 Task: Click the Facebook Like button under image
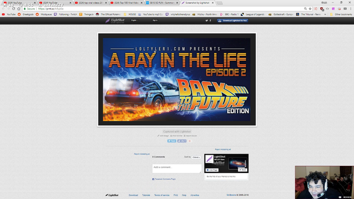(x=182, y=141)
